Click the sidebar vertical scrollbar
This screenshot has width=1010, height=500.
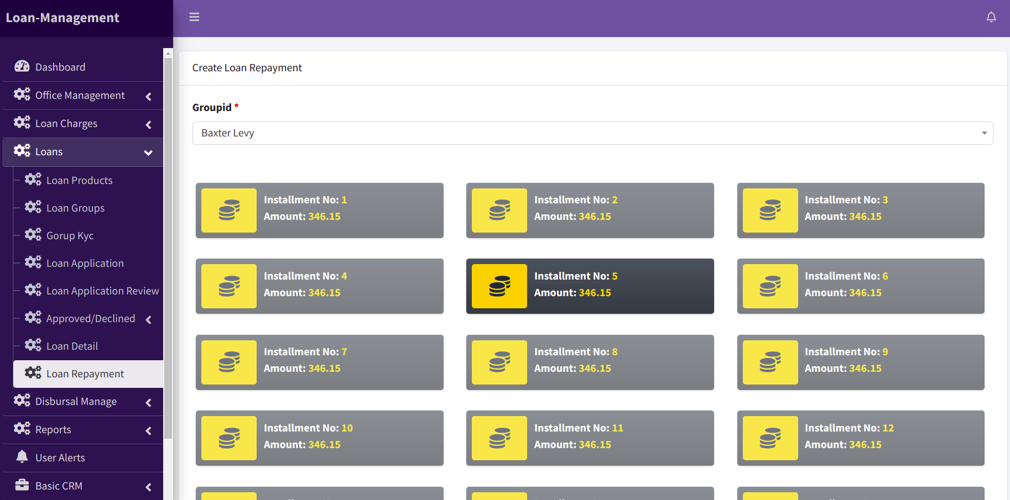pyautogui.click(x=168, y=249)
